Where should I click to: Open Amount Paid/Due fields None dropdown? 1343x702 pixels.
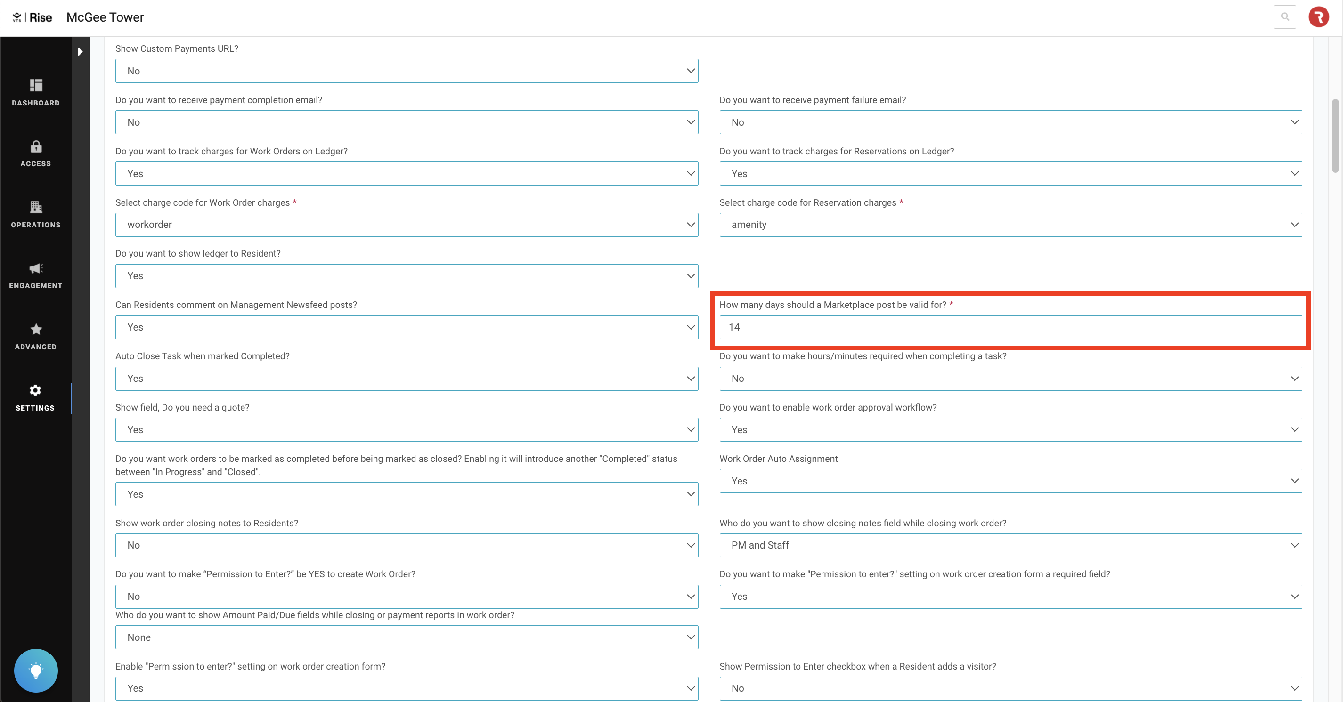point(406,637)
